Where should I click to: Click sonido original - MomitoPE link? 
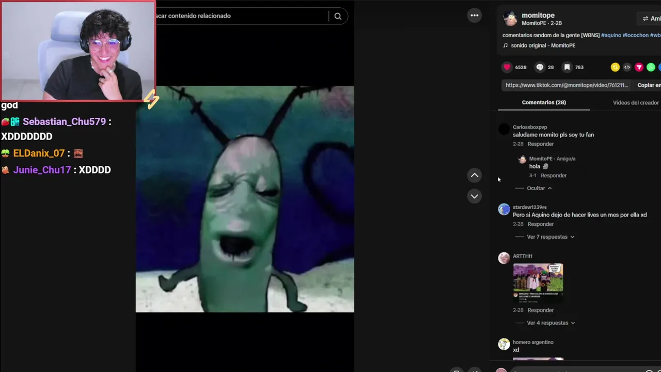point(543,45)
